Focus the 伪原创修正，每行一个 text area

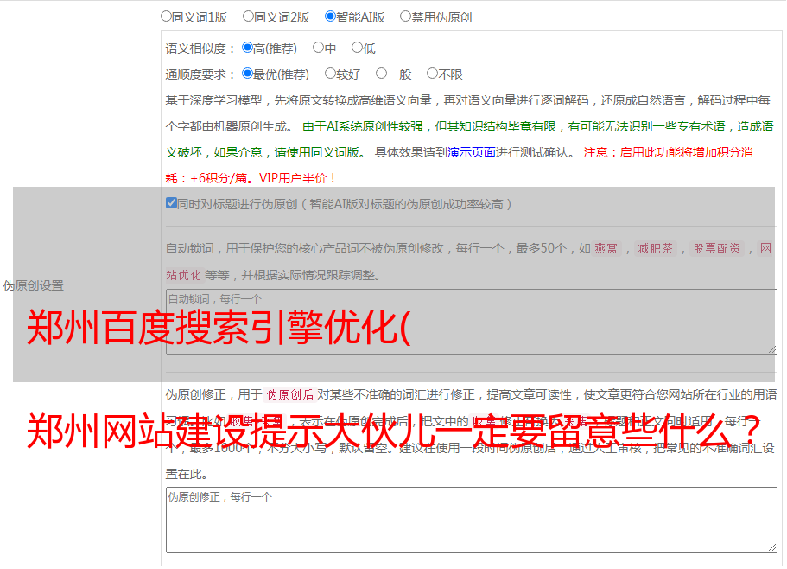click(x=472, y=520)
